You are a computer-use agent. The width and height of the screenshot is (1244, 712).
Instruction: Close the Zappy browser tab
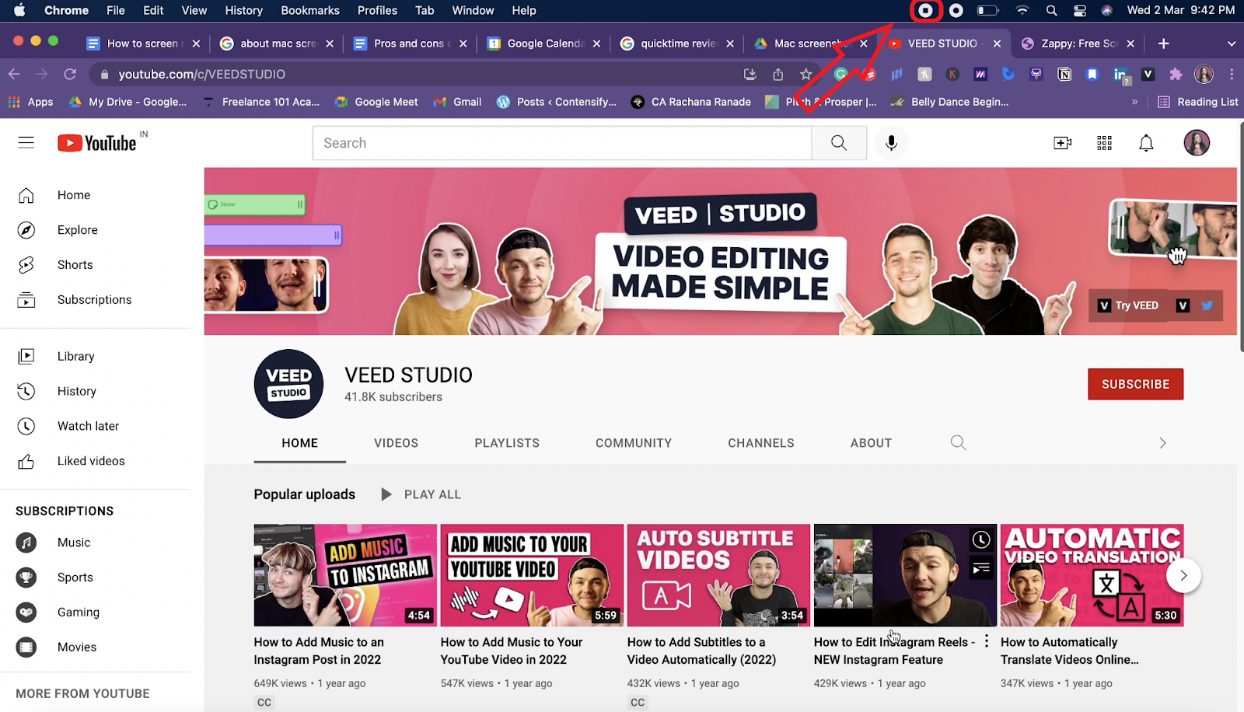1130,44
